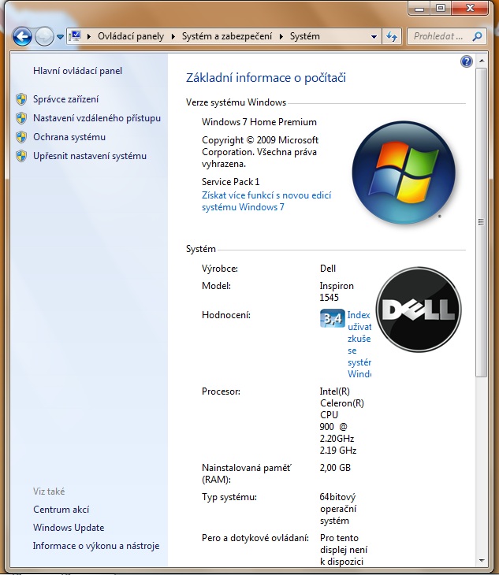Open Ochrana systému
This screenshot has width=499, height=575.
(69, 137)
